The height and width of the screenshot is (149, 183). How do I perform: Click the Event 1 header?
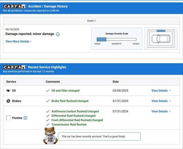click(x=91, y=21)
